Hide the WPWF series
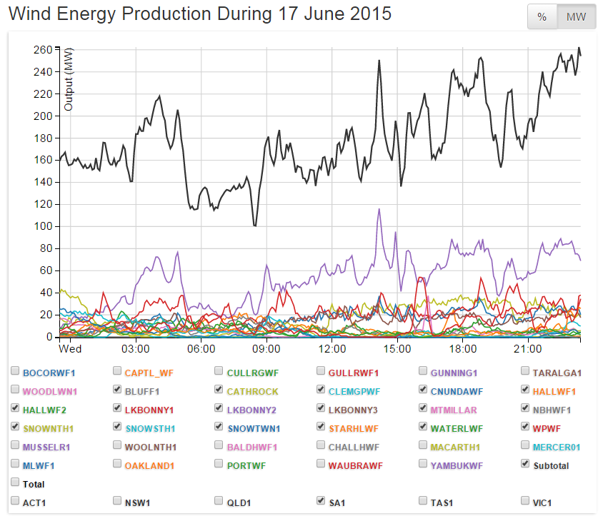This screenshot has height=516, width=603. pos(527,428)
